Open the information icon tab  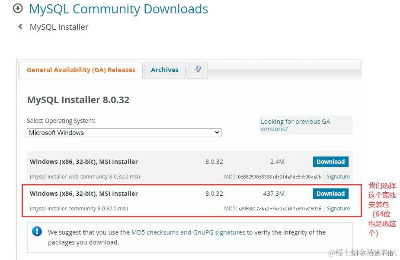[x=197, y=69]
